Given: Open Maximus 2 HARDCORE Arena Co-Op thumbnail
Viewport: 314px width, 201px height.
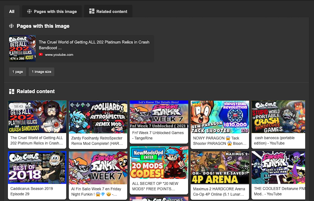Looking at the screenshot, I should click(x=219, y=168).
